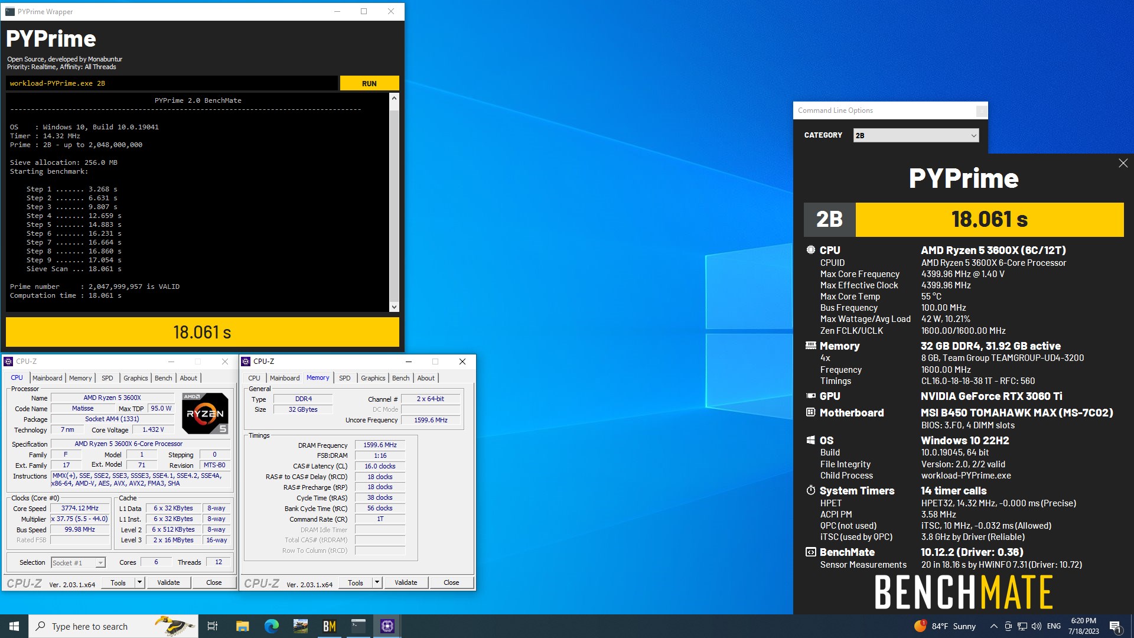Click the yellow 18.061 s result bar in PYPrime Wrapper
This screenshot has width=1134, height=638.
tap(203, 332)
